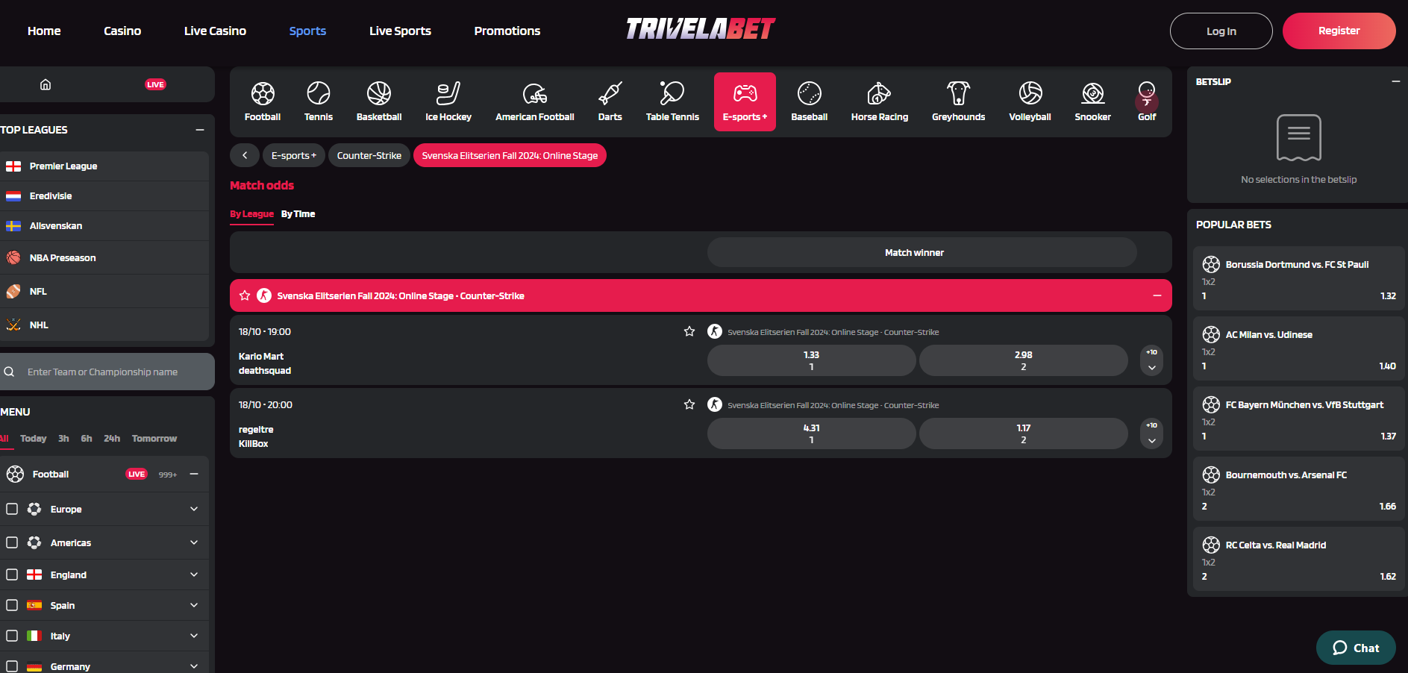Open Basketball sport category
Viewport: 1408px width, 673px height.
[379, 101]
